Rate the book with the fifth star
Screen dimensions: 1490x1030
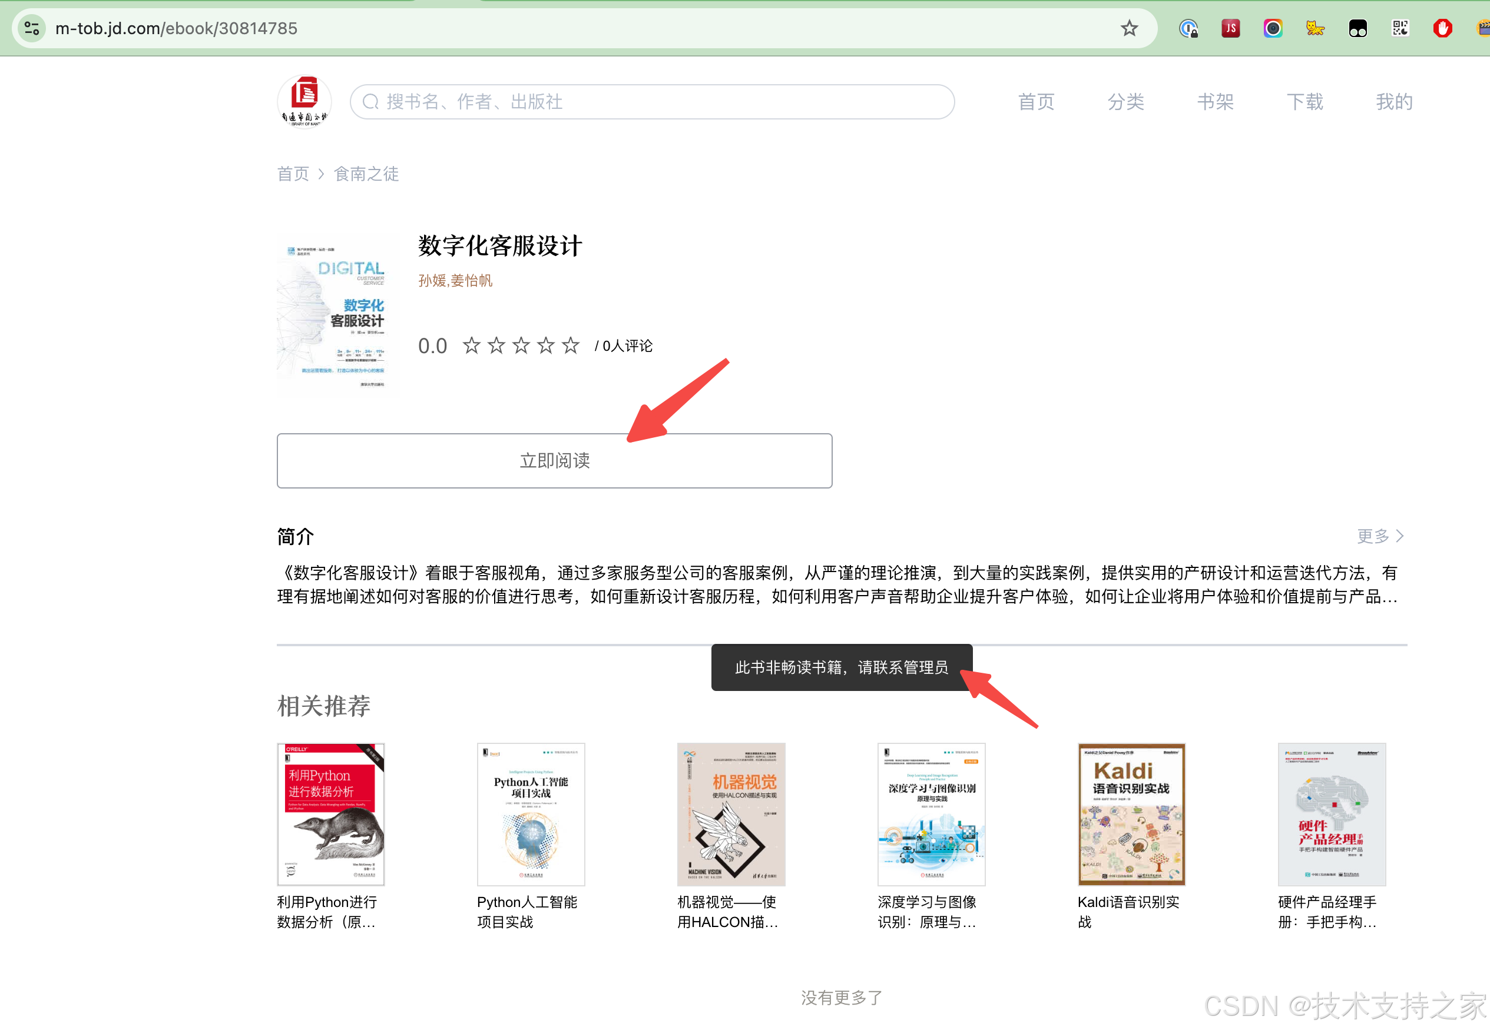570,346
